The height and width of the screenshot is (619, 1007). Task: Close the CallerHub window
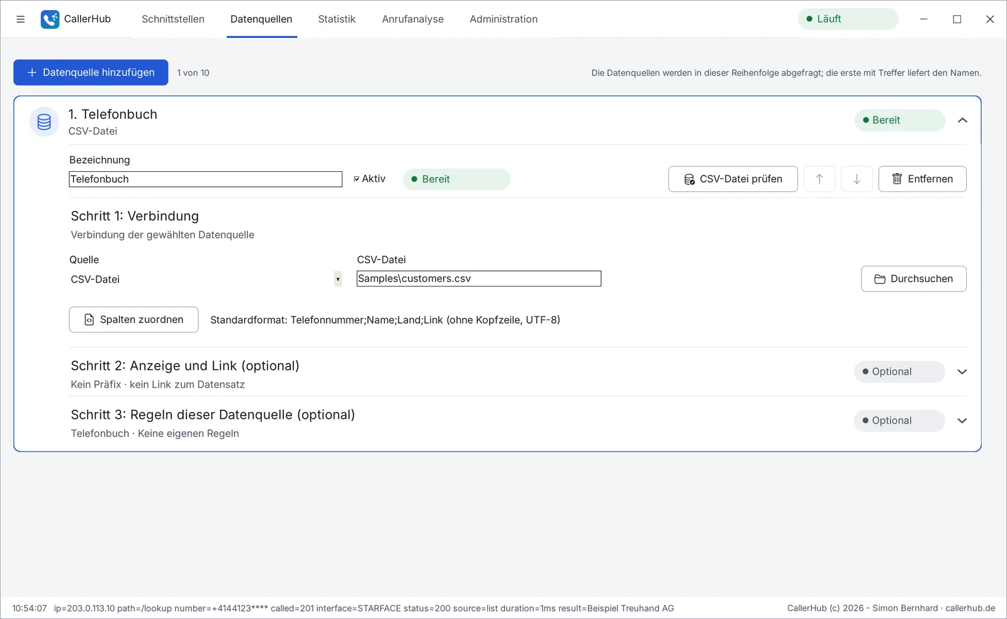coord(990,19)
